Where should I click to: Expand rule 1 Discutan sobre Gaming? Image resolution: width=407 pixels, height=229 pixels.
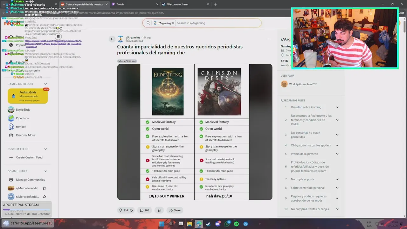pos(337,107)
